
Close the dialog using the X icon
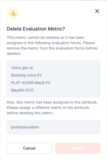coord(97,11)
